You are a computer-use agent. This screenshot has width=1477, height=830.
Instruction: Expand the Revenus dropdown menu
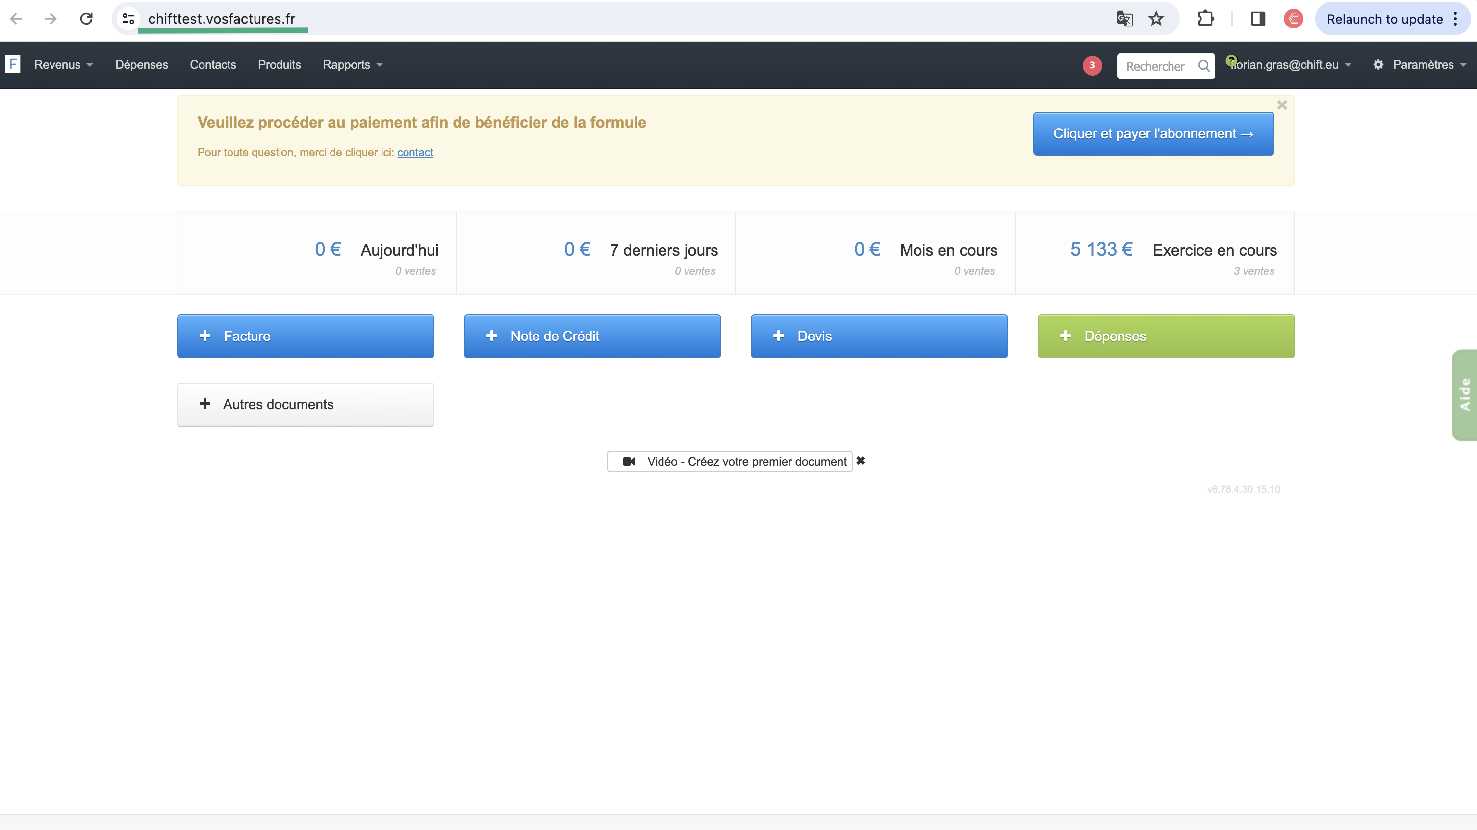[63, 65]
